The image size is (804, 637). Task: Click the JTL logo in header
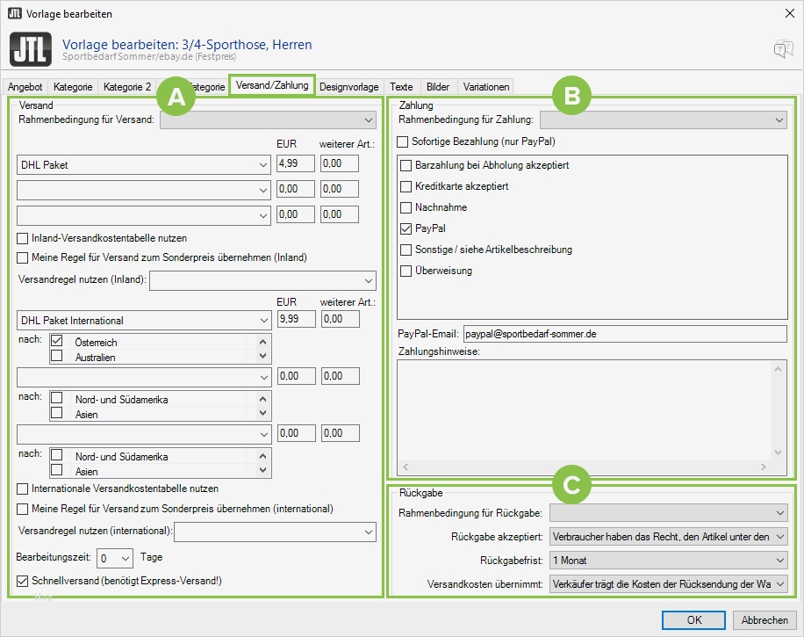[29, 49]
